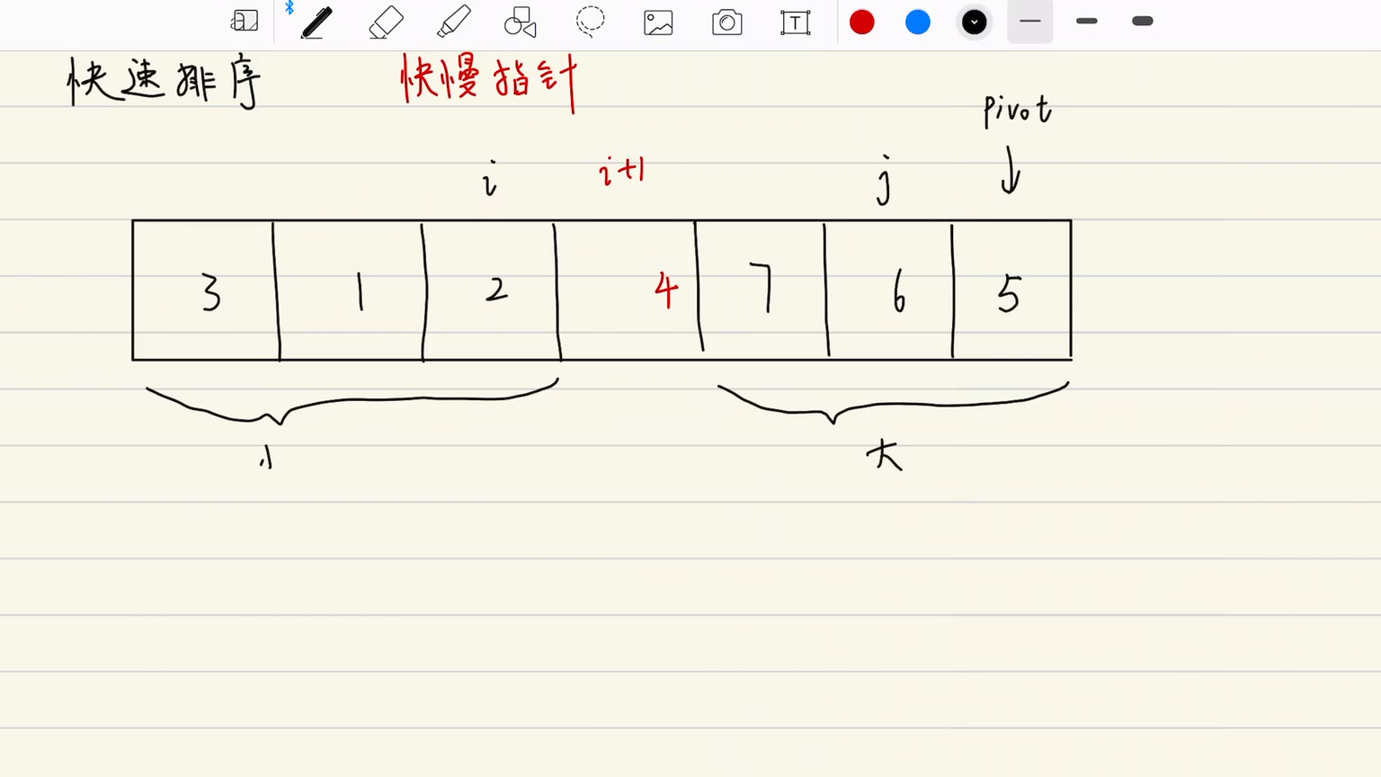
Task: Enable the thick stroke width
Action: coord(1141,21)
